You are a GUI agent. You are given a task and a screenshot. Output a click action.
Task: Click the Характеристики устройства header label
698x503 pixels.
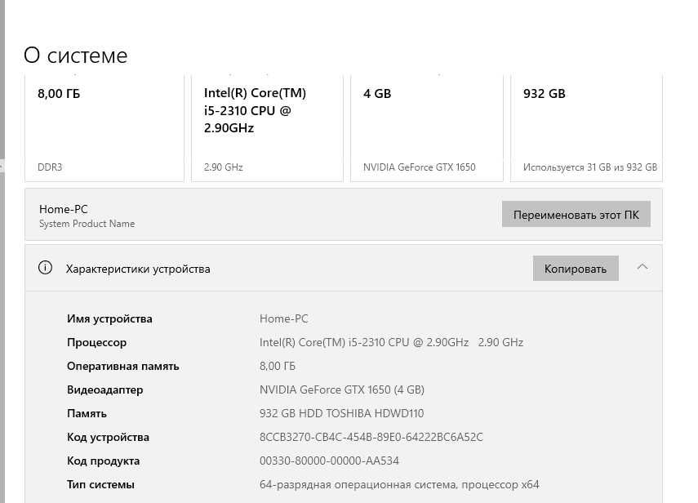pyautogui.click(x=138, y=269)
